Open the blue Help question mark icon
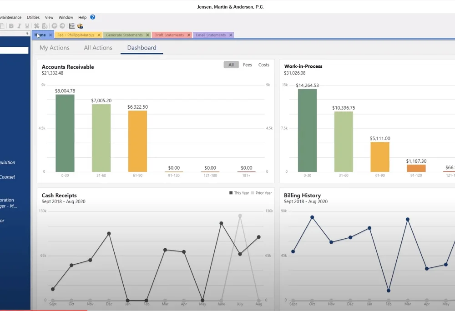Viewport: 455px width, 311px height. (x=92, y=17)
